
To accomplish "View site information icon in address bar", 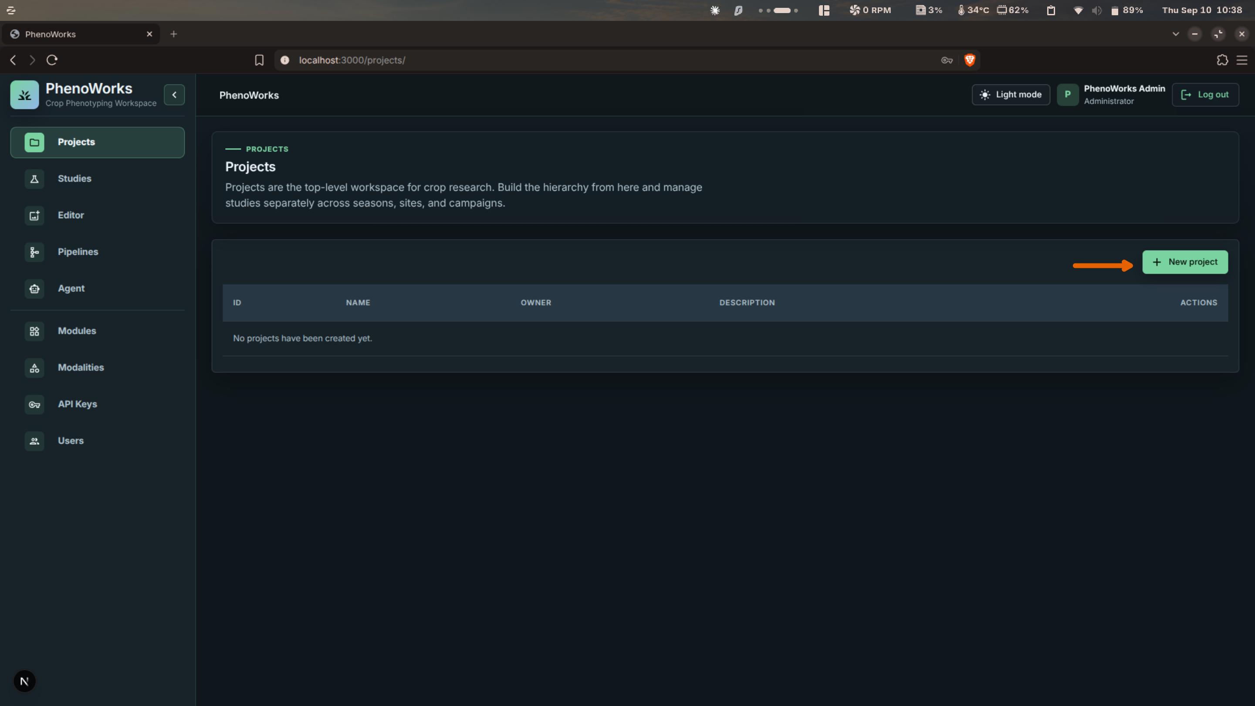I will point(284,60).
